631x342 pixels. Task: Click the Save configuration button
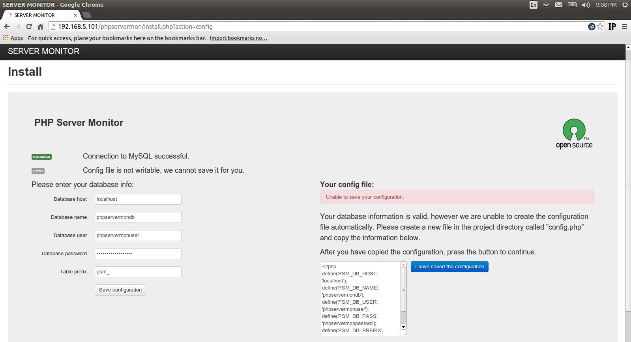[x=120, y=290]
